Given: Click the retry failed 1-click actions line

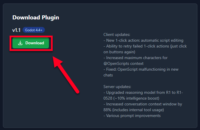Looking at the screenshot, I should click(x=145, y=46).
